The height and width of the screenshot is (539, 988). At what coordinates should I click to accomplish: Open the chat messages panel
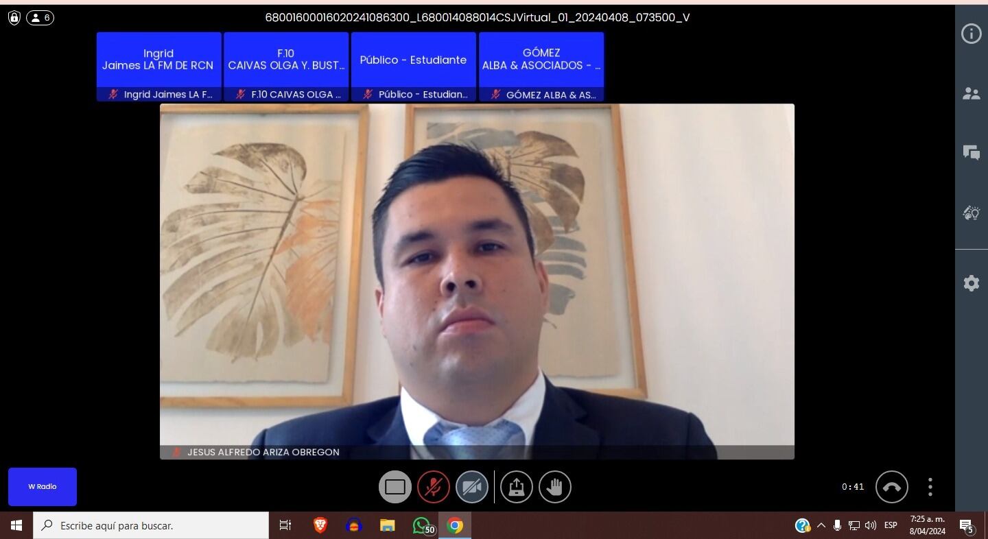(x=971, y=153)
